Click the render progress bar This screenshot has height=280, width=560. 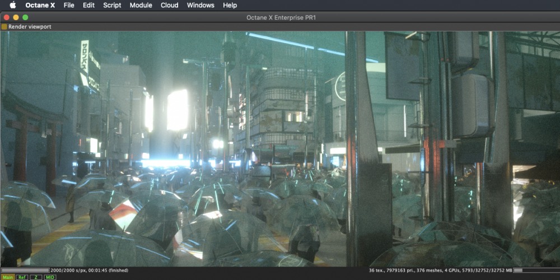click(x=25, y=270)
